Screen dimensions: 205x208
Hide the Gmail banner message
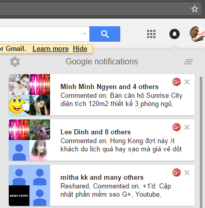pos(80,49)
